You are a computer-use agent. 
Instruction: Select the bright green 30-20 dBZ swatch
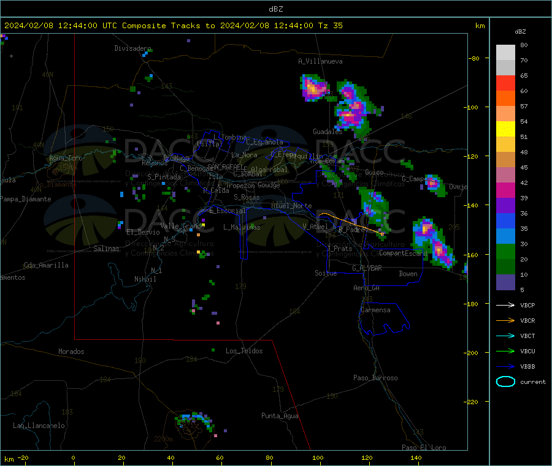click(x=505, y=251)
